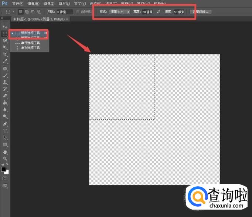Viewport: 252px width, 217px height.
Task: Open the 样式 fixed size dropdown
Action: [120, 12]
